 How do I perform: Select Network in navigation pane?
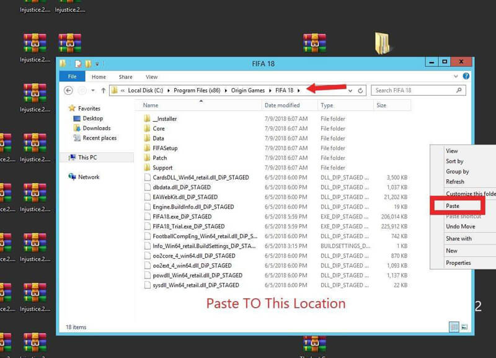coord(89,177)
